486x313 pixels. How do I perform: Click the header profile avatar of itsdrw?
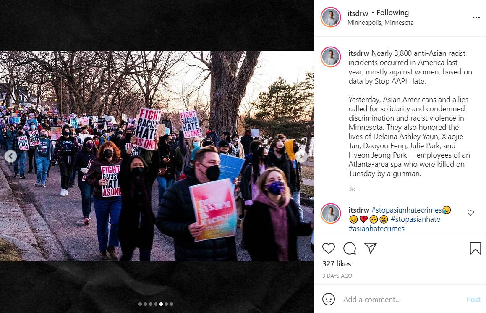coord(330,17)
